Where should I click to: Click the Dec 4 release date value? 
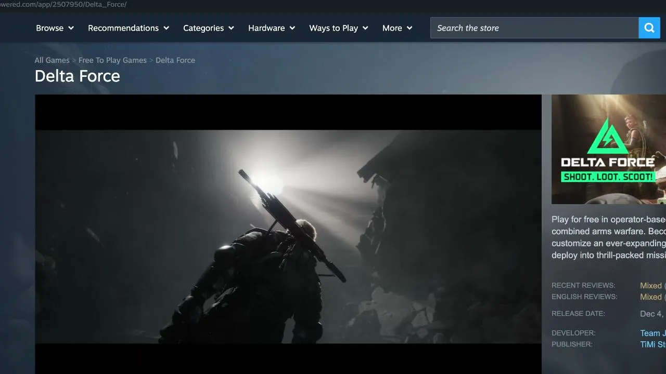[x=653, y=314]
